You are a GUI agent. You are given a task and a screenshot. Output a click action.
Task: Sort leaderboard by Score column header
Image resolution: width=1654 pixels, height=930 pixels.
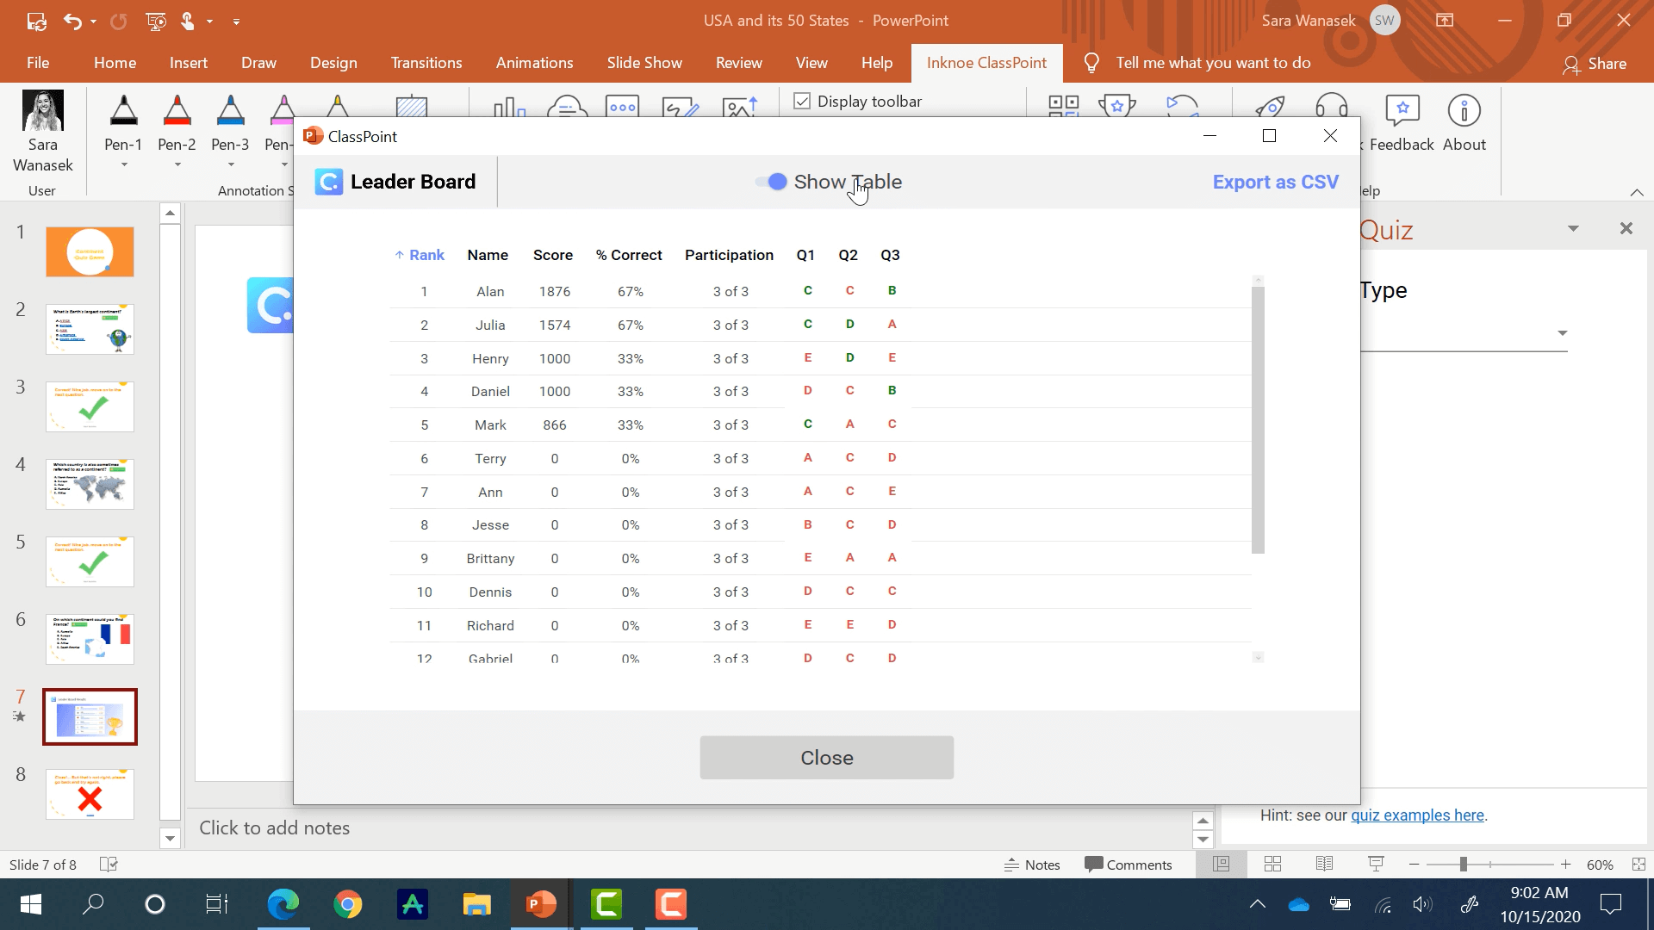553,255
